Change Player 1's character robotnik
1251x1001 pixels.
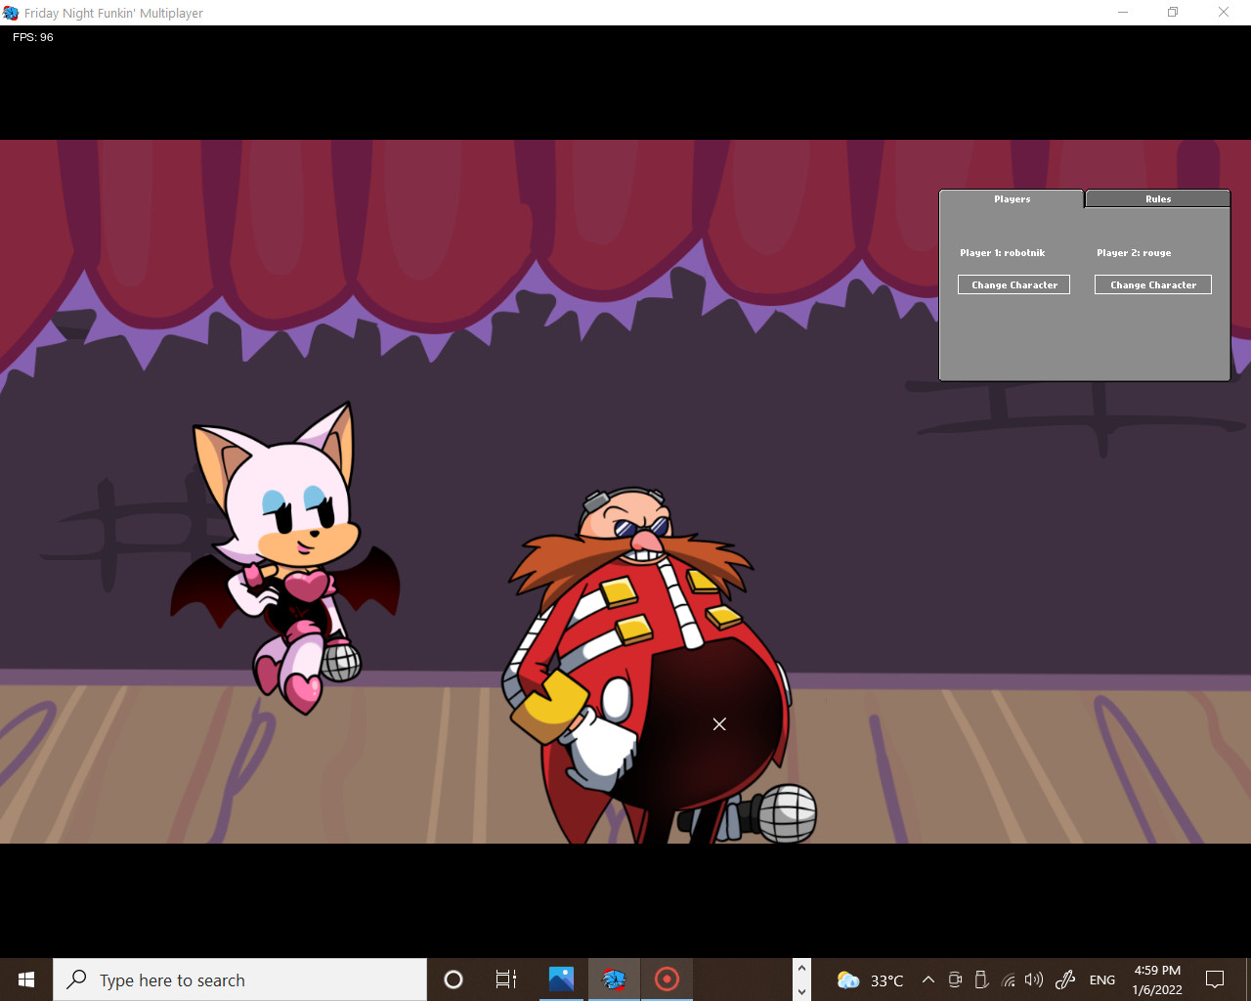point(1014,284)
